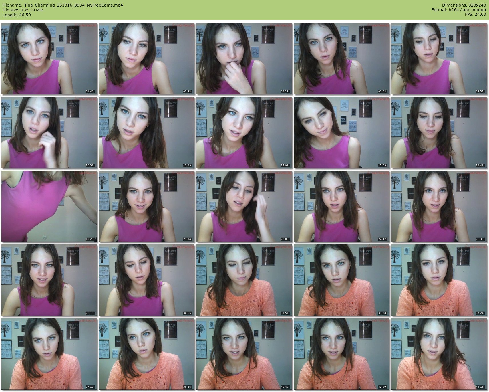The height and width of the screenshot is (392, 489).
Task: Select the "FPS: 24.00" text
Action: coord(475,15)
